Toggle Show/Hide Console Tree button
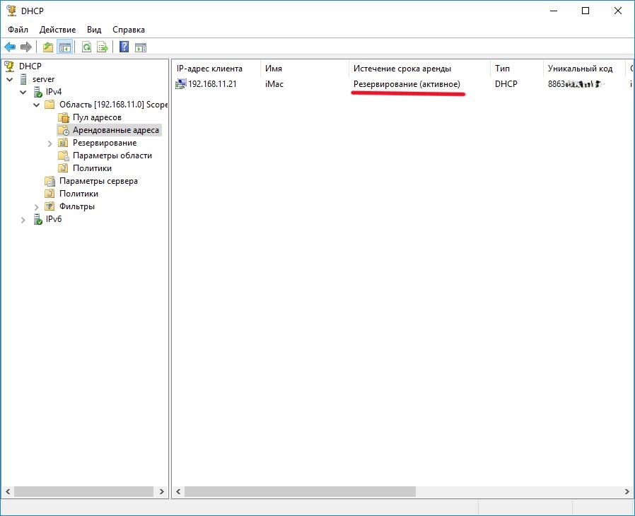Viewport: 635px width, 516px height. pyautogui.click(x=64, y=47)
